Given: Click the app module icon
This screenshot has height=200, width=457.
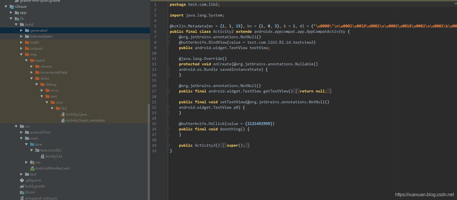Looking at the screenshot, I should (x=17, y=13).
